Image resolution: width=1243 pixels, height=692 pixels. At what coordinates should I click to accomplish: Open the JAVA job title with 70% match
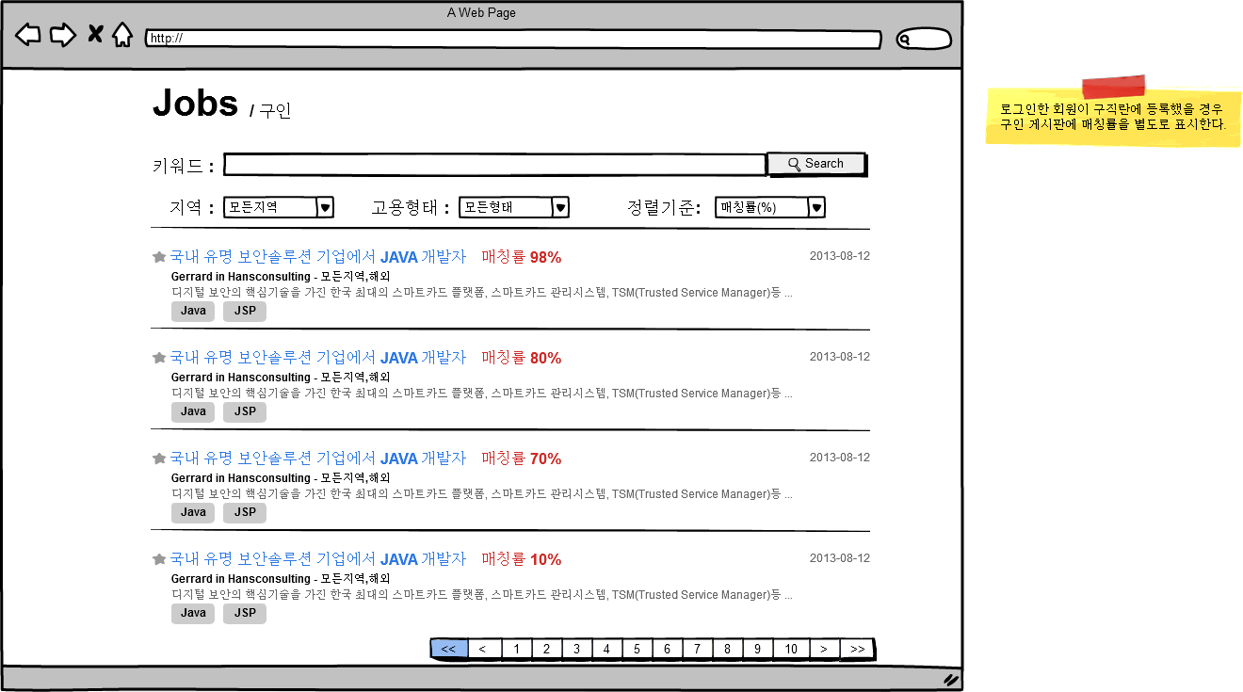[x=318, y=459]
